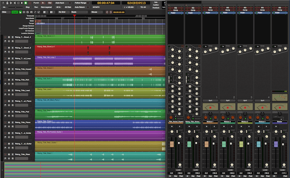Click the Auto Input button
The image size is (290, 178).
click(x=62, y=3)
